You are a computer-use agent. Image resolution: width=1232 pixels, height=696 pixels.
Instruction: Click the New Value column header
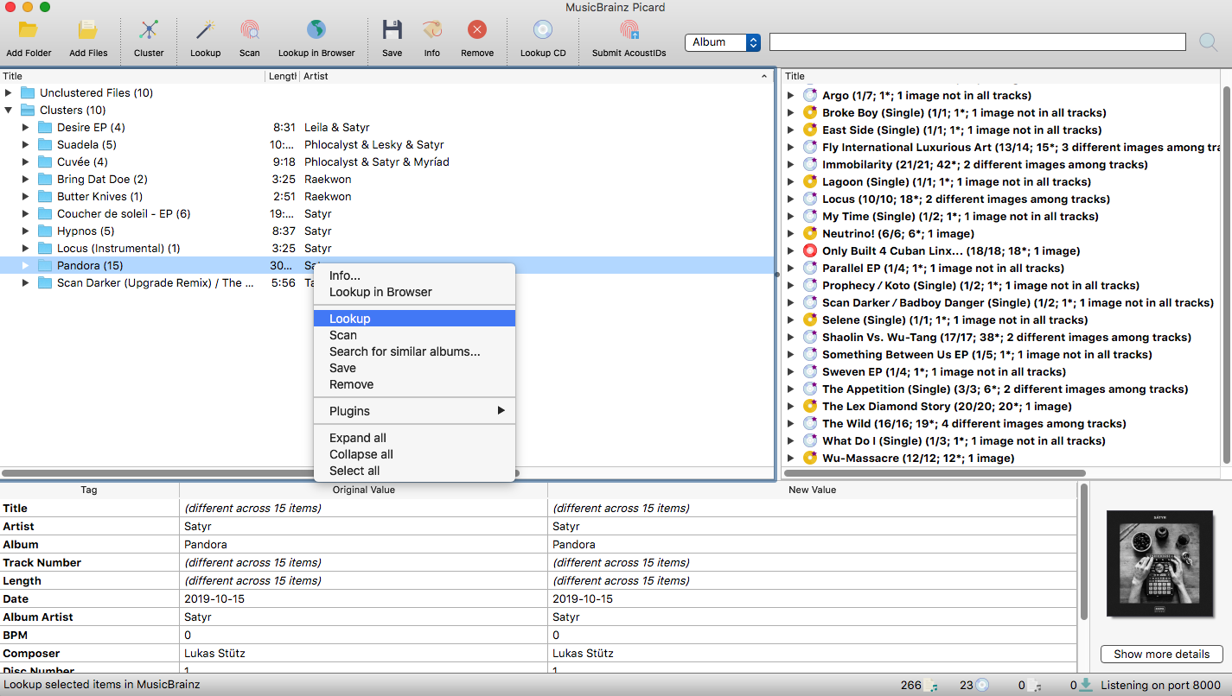[x=812, y=490]
